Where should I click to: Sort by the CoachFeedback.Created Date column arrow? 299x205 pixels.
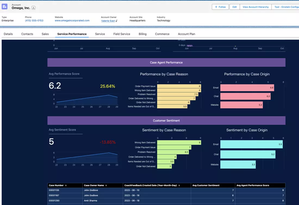coord(179,185)
